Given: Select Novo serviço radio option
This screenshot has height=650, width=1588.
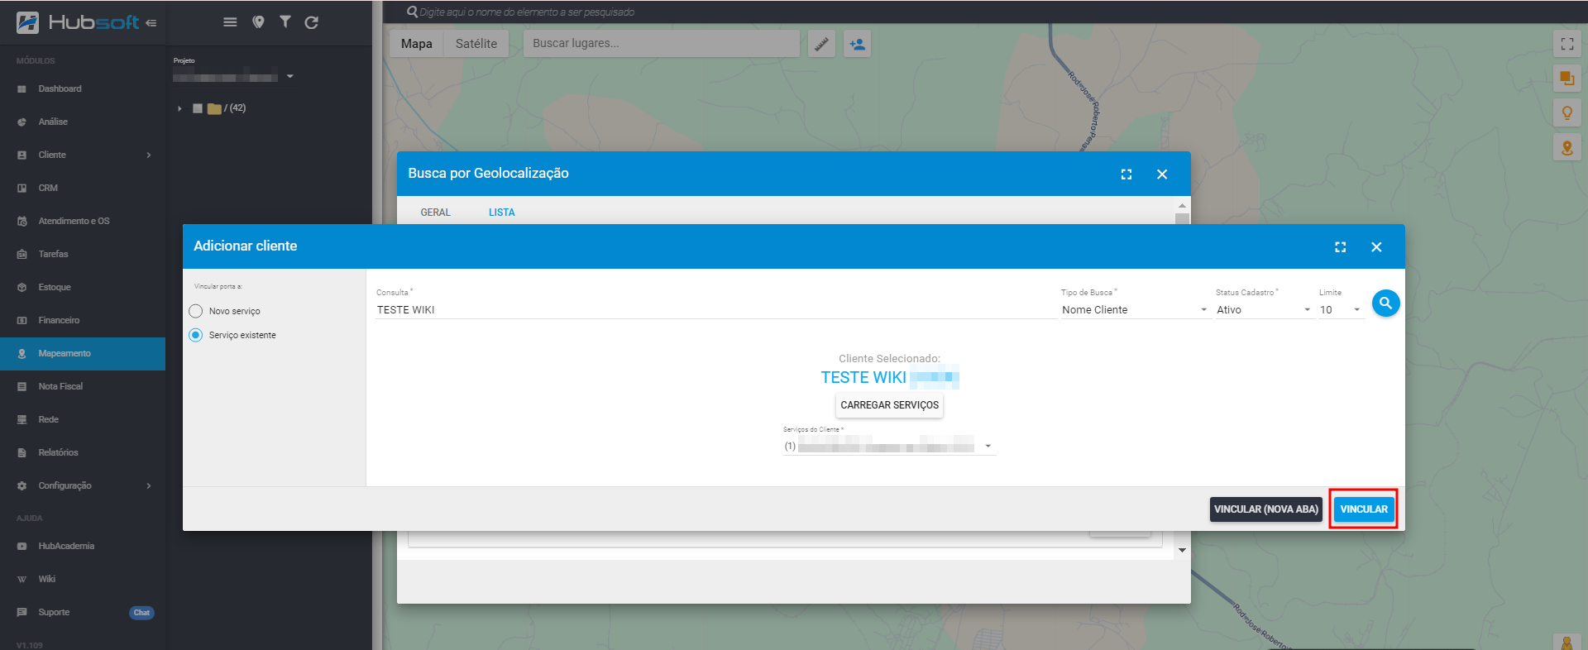Looking at the screenshot, I should [195, 311].
